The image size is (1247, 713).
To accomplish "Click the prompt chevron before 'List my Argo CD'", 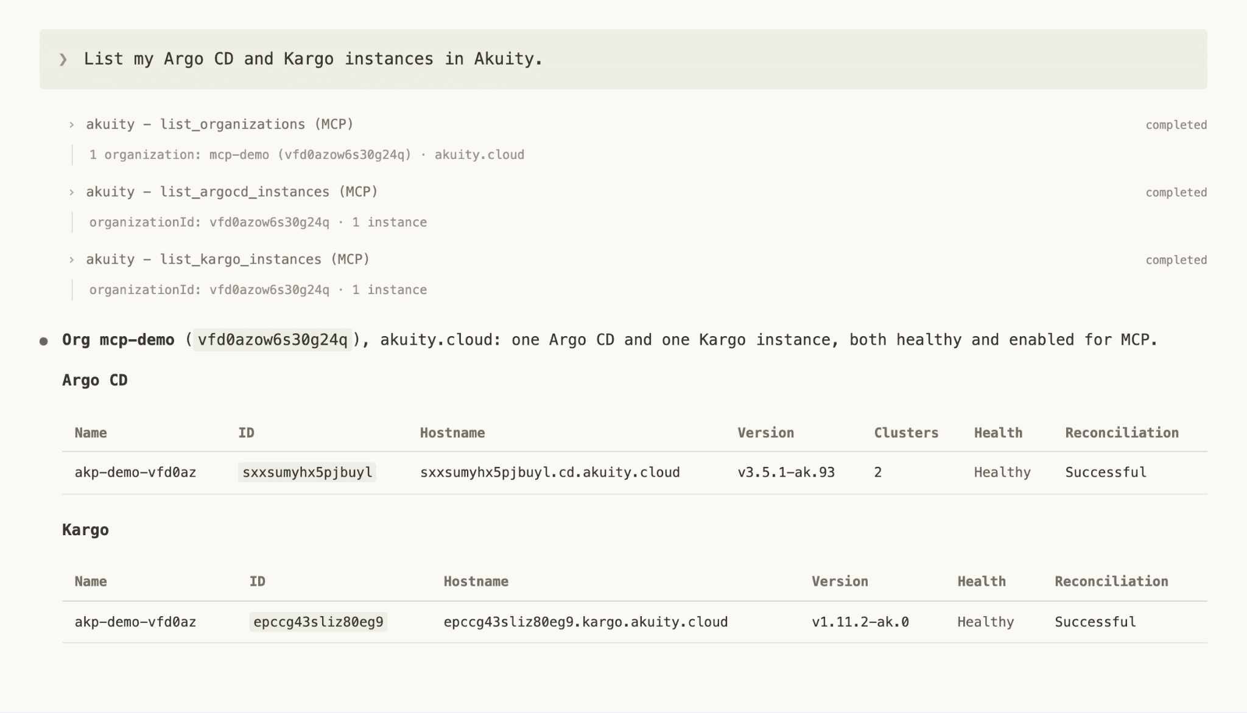I will (x=63, y=60).
